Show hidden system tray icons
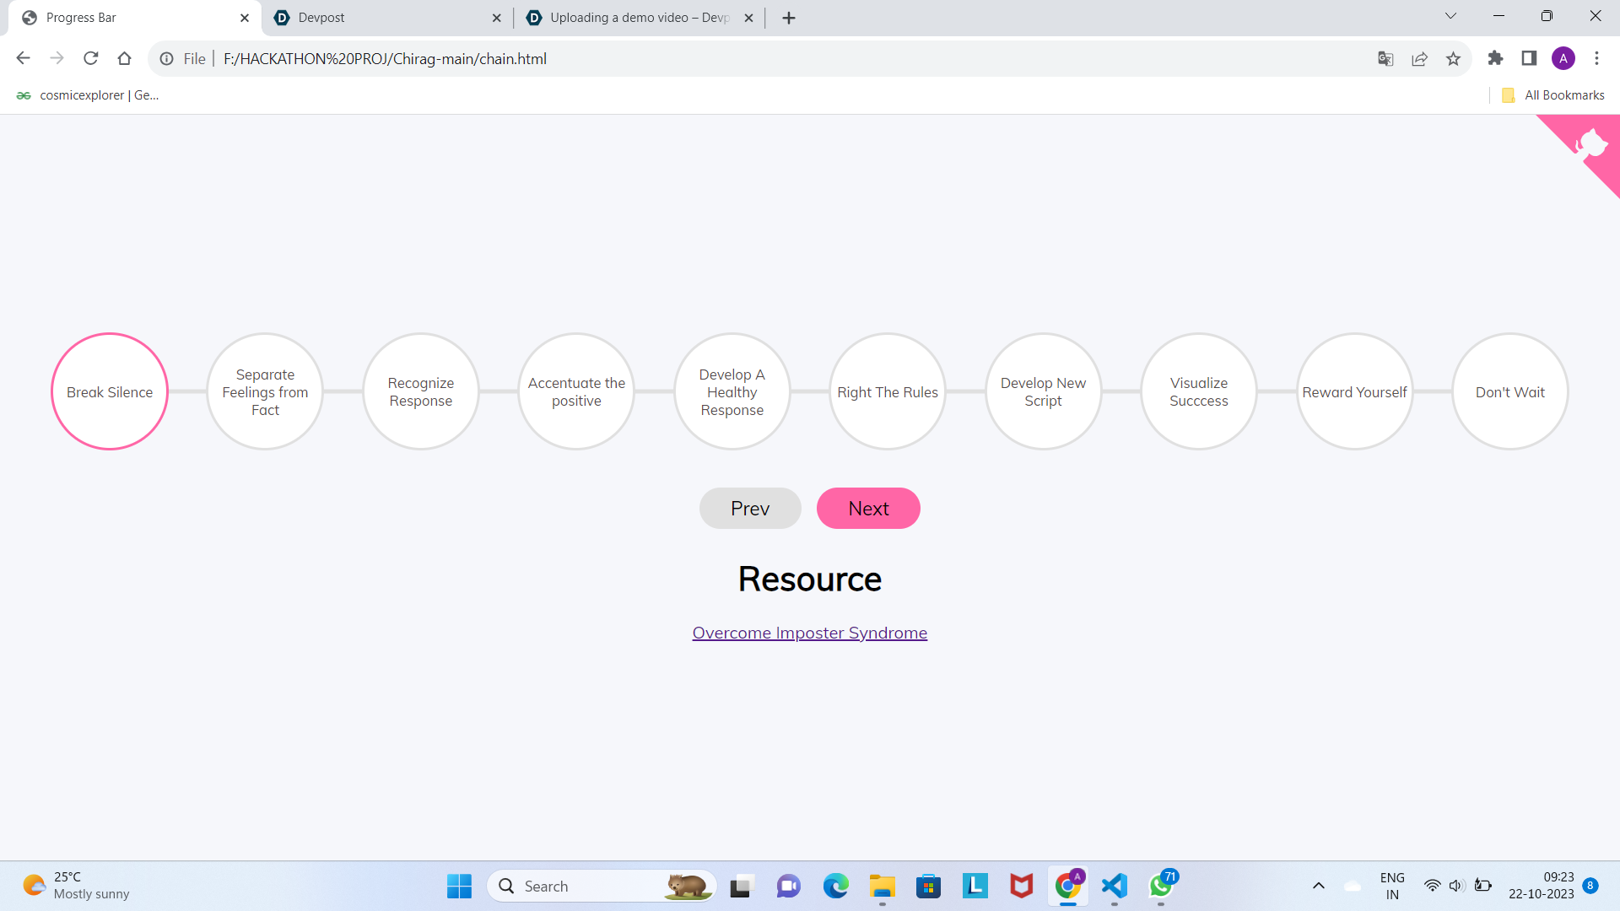1620x911 pixels. point(1318,886)
